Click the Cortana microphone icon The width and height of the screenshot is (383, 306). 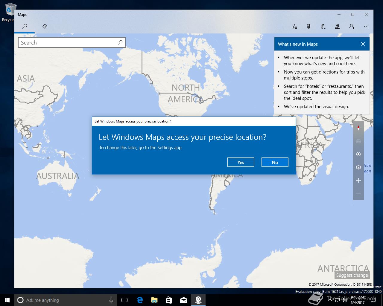(x=111, y=300)
